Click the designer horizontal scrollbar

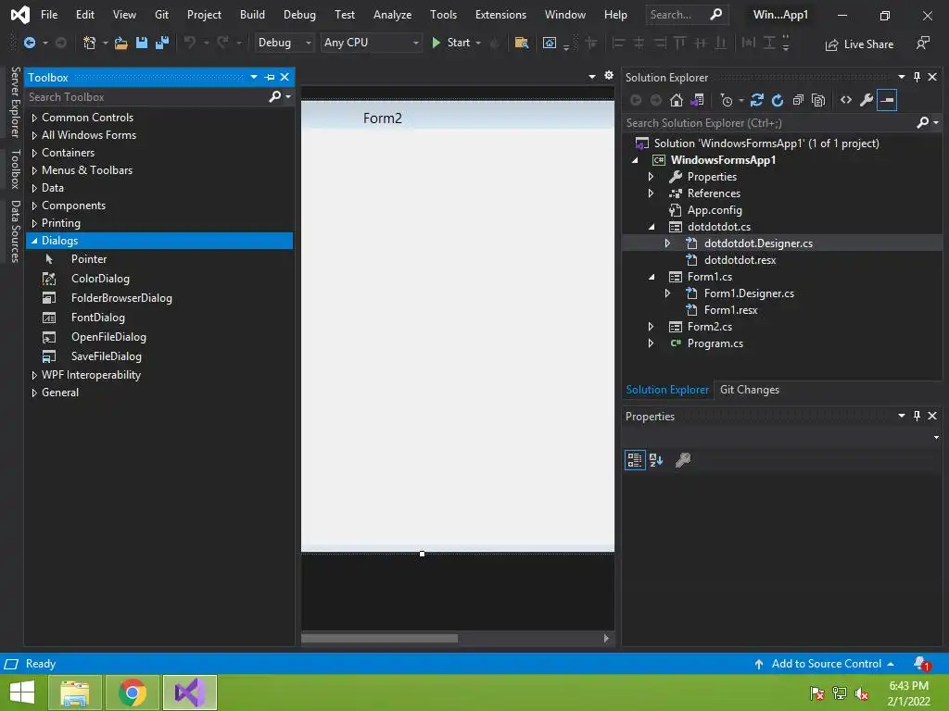(380, 638)
